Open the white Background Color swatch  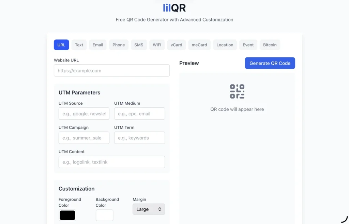(104, 215)
